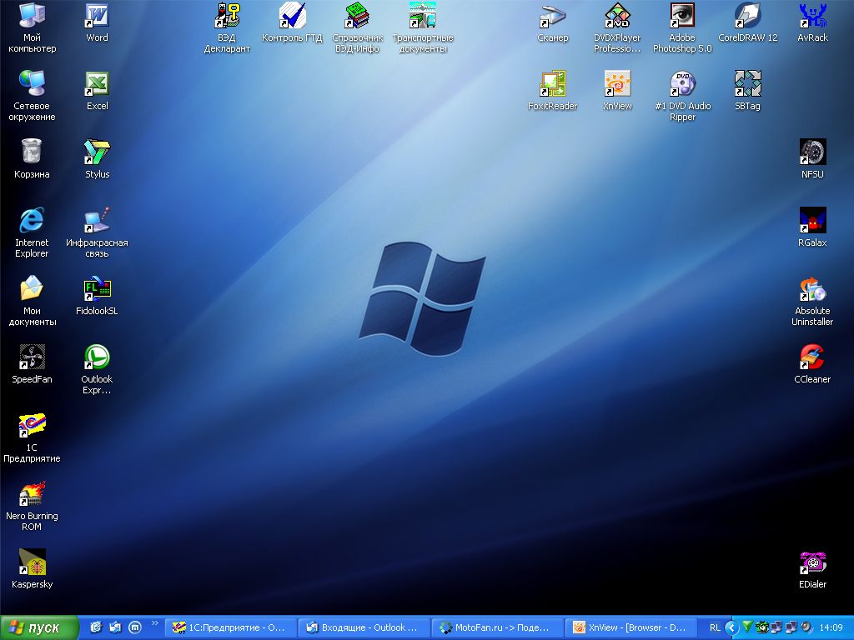854x640 pixels.
Task: Select the Adobe Photoshop 5.0 icon
Action: [682, 27]
